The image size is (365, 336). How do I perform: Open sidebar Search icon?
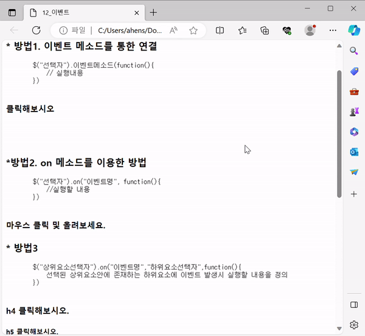pyautogui.click(x=354, y=51)
